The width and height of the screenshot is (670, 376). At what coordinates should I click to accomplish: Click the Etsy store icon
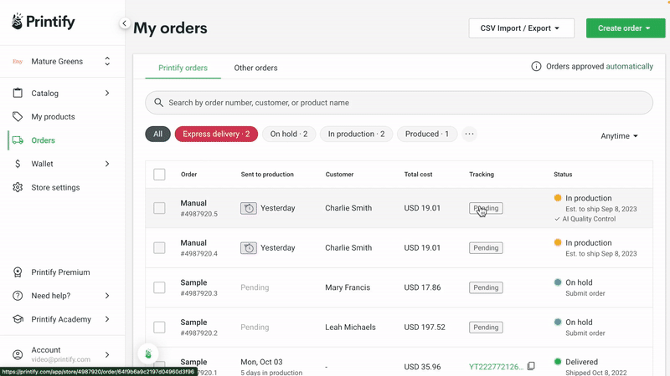point(18,61)
